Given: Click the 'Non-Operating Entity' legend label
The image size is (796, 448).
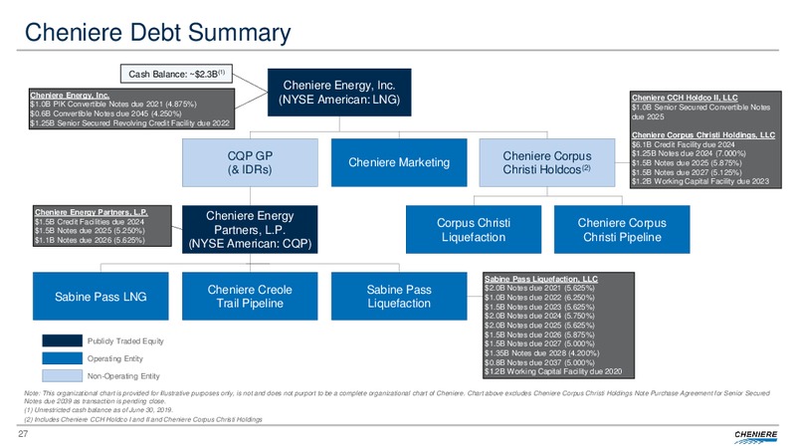Looking at the screenshot, I should click(123, 376).
